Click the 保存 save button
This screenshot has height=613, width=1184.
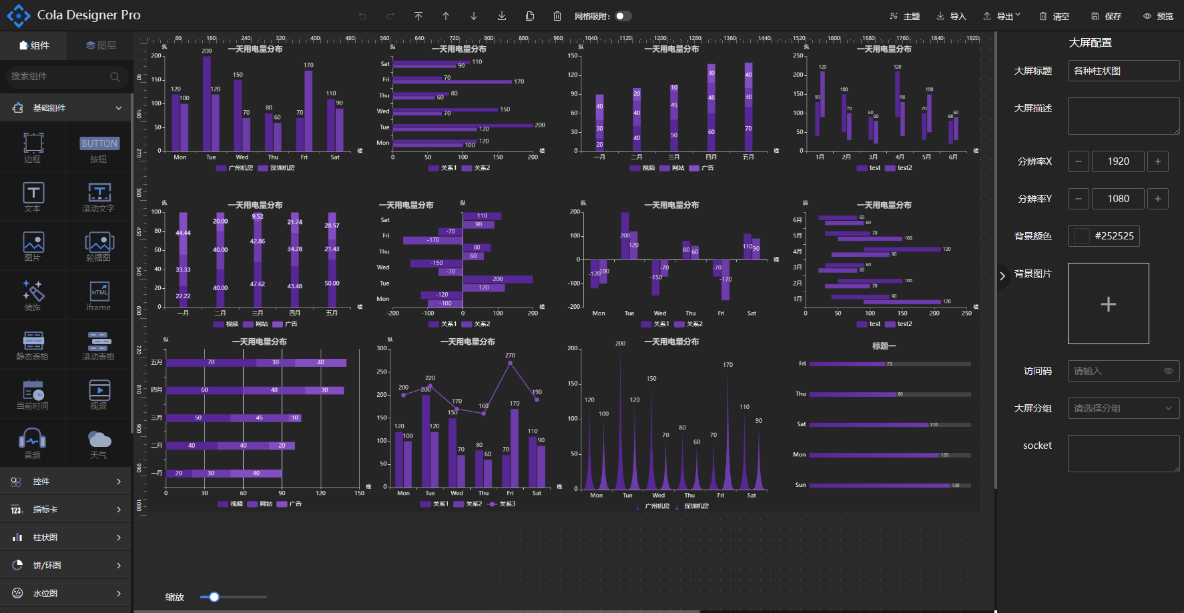coord(1106,16)
